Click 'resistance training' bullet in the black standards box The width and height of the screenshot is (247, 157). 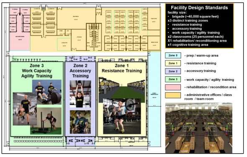click(x=187, y=25)
